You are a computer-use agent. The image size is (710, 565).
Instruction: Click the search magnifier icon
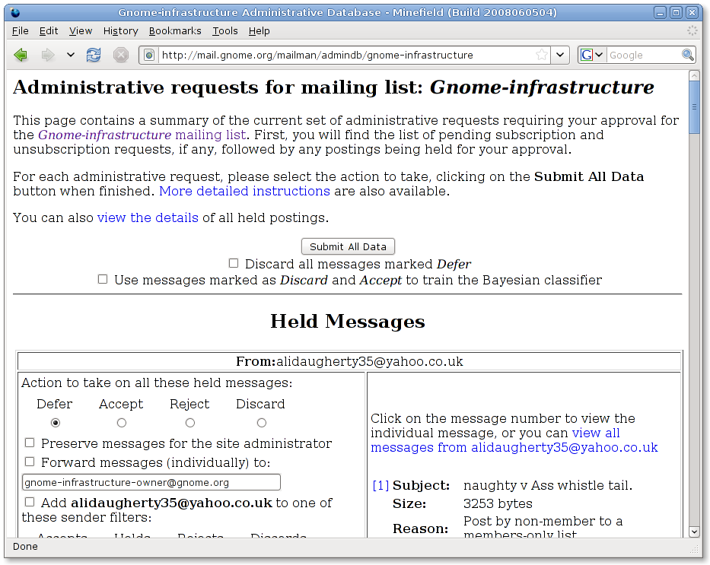(688, 56)
